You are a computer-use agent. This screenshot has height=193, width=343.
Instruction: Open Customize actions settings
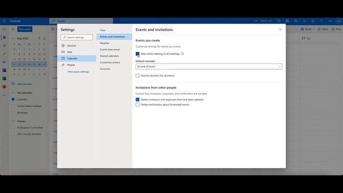[x=110, y=62]
